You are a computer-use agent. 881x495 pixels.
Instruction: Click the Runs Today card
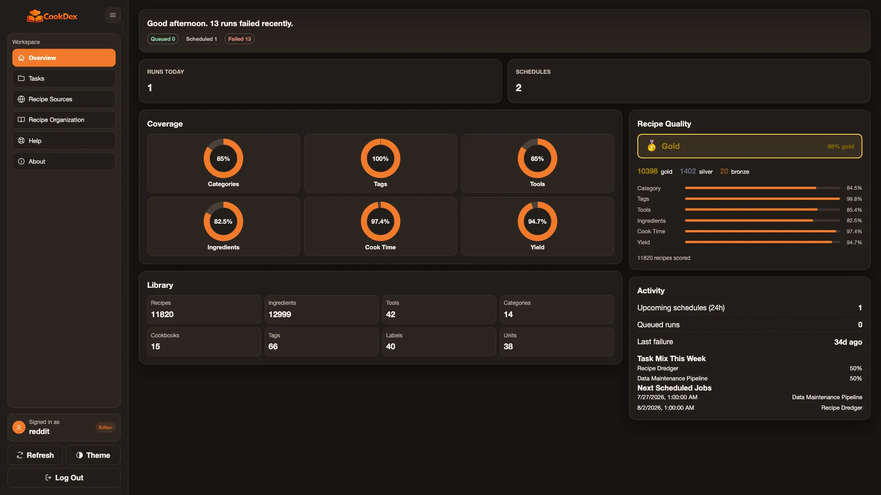coord(320,81)
